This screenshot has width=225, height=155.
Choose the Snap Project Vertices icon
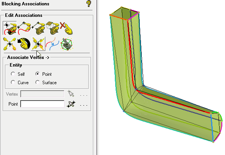[38, 44]
